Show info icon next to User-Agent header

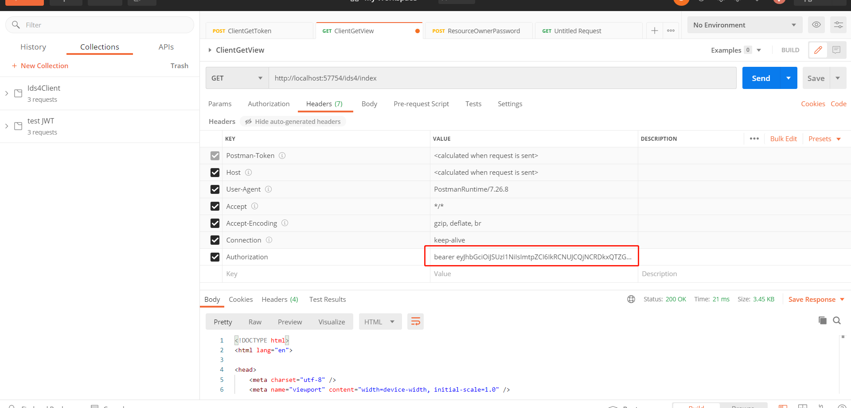click(x=268, y=189)
